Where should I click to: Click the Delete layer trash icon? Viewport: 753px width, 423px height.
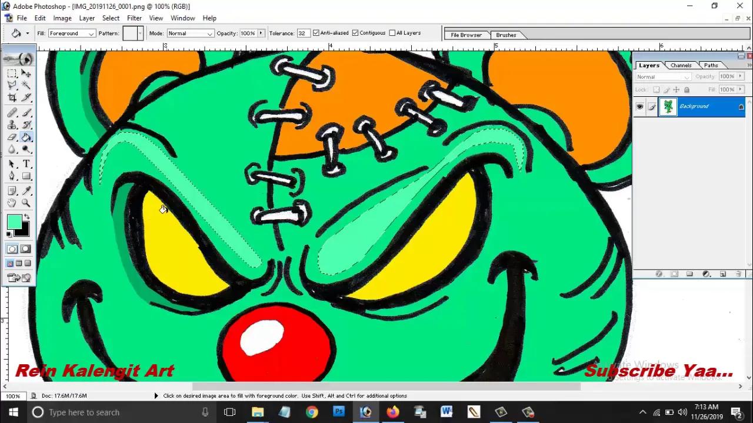pos(739,274)
